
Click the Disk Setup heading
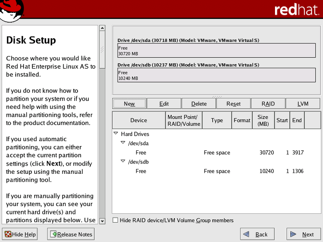31,40
